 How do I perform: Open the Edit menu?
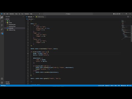(7, 14)
